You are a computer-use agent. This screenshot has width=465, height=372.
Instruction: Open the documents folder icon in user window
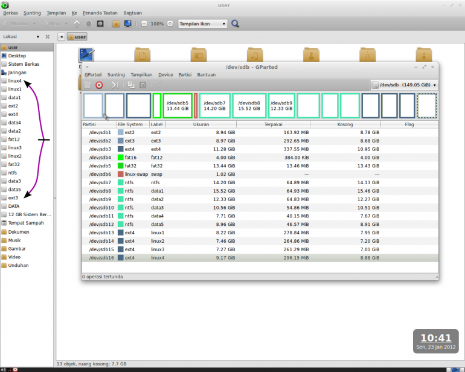coord(142,54)
